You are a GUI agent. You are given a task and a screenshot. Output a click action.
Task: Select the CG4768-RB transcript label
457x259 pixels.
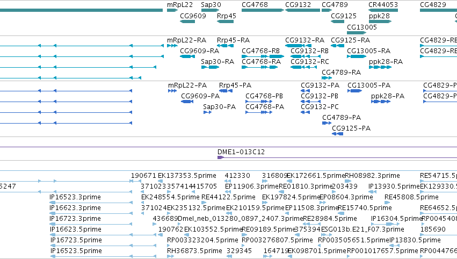[260, 51]
